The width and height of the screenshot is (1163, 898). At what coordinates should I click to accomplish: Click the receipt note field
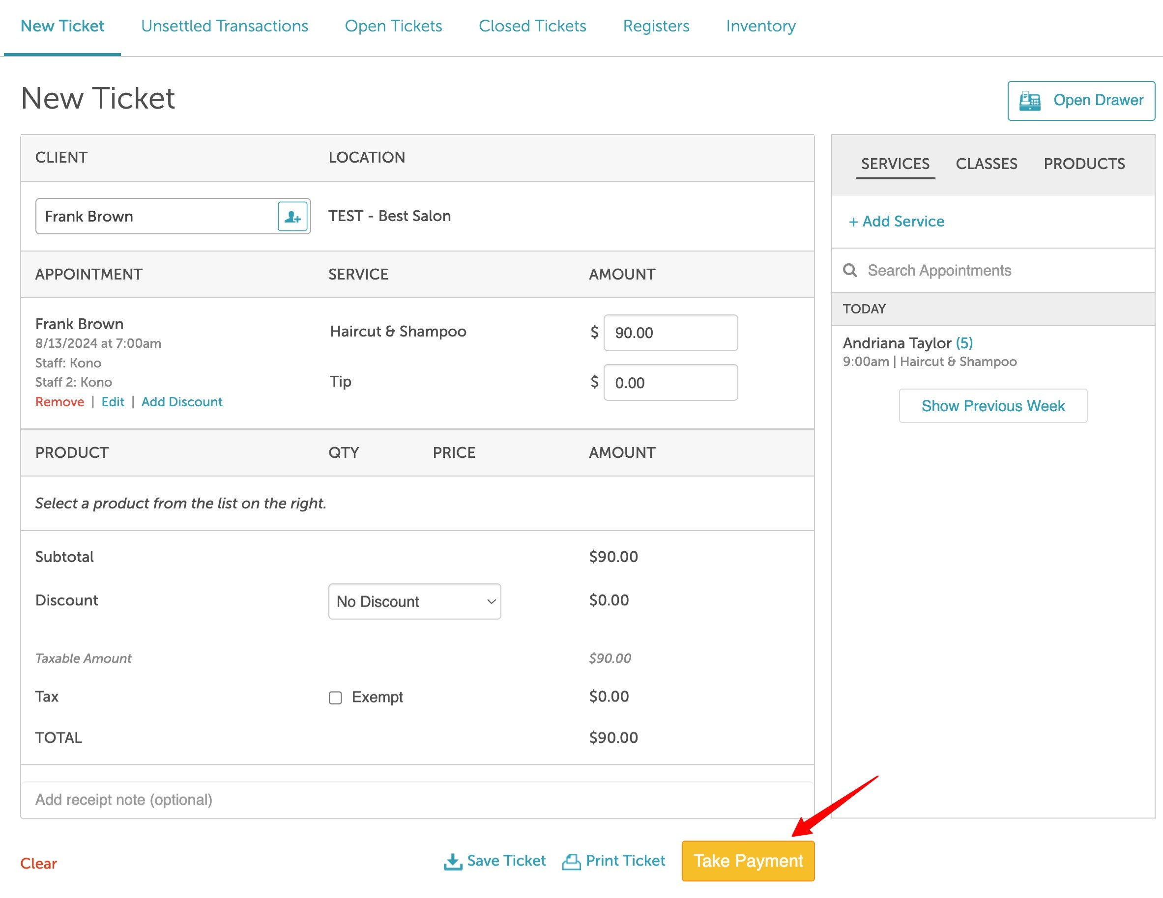[416, 800]
